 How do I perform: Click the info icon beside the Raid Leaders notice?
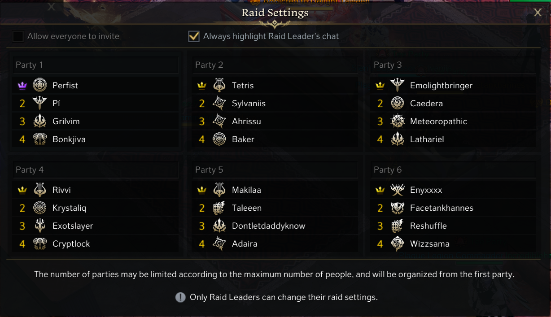click(x=180, y=297)
